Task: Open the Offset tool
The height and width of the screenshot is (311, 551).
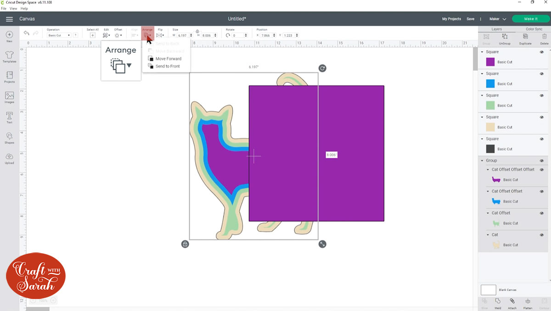Action: [118, 35]
